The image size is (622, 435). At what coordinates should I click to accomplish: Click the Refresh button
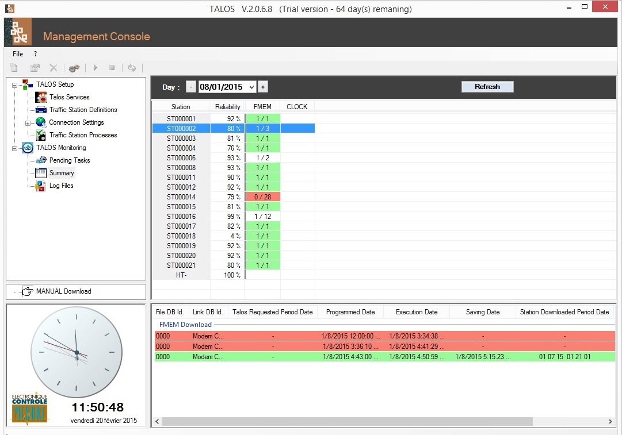click(487, 87)
